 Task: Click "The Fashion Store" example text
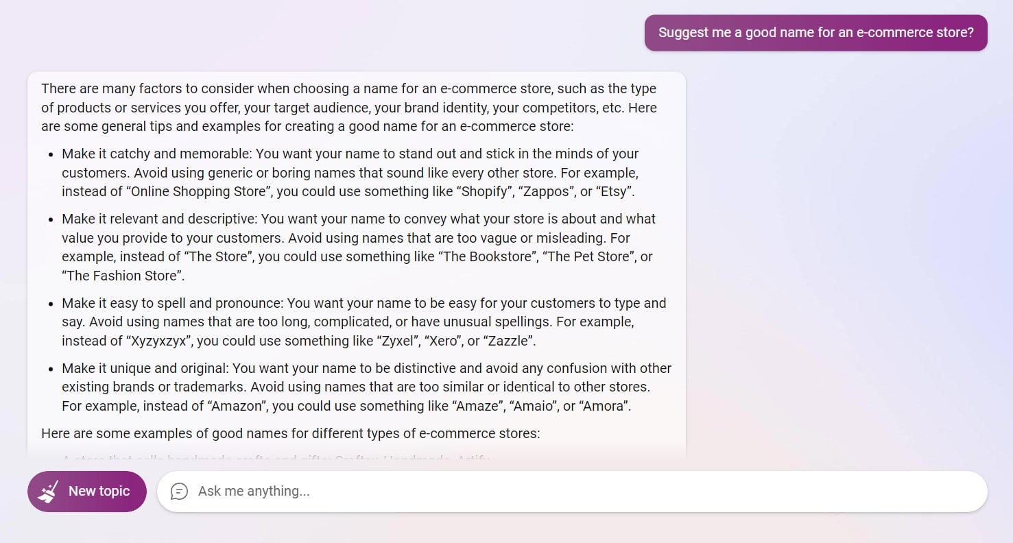click(122, 276)
